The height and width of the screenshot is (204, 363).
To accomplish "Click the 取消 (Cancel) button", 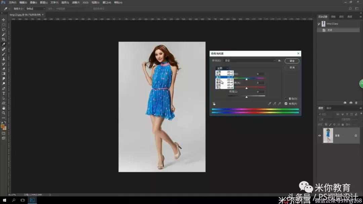I will click(x=292, y=67).
